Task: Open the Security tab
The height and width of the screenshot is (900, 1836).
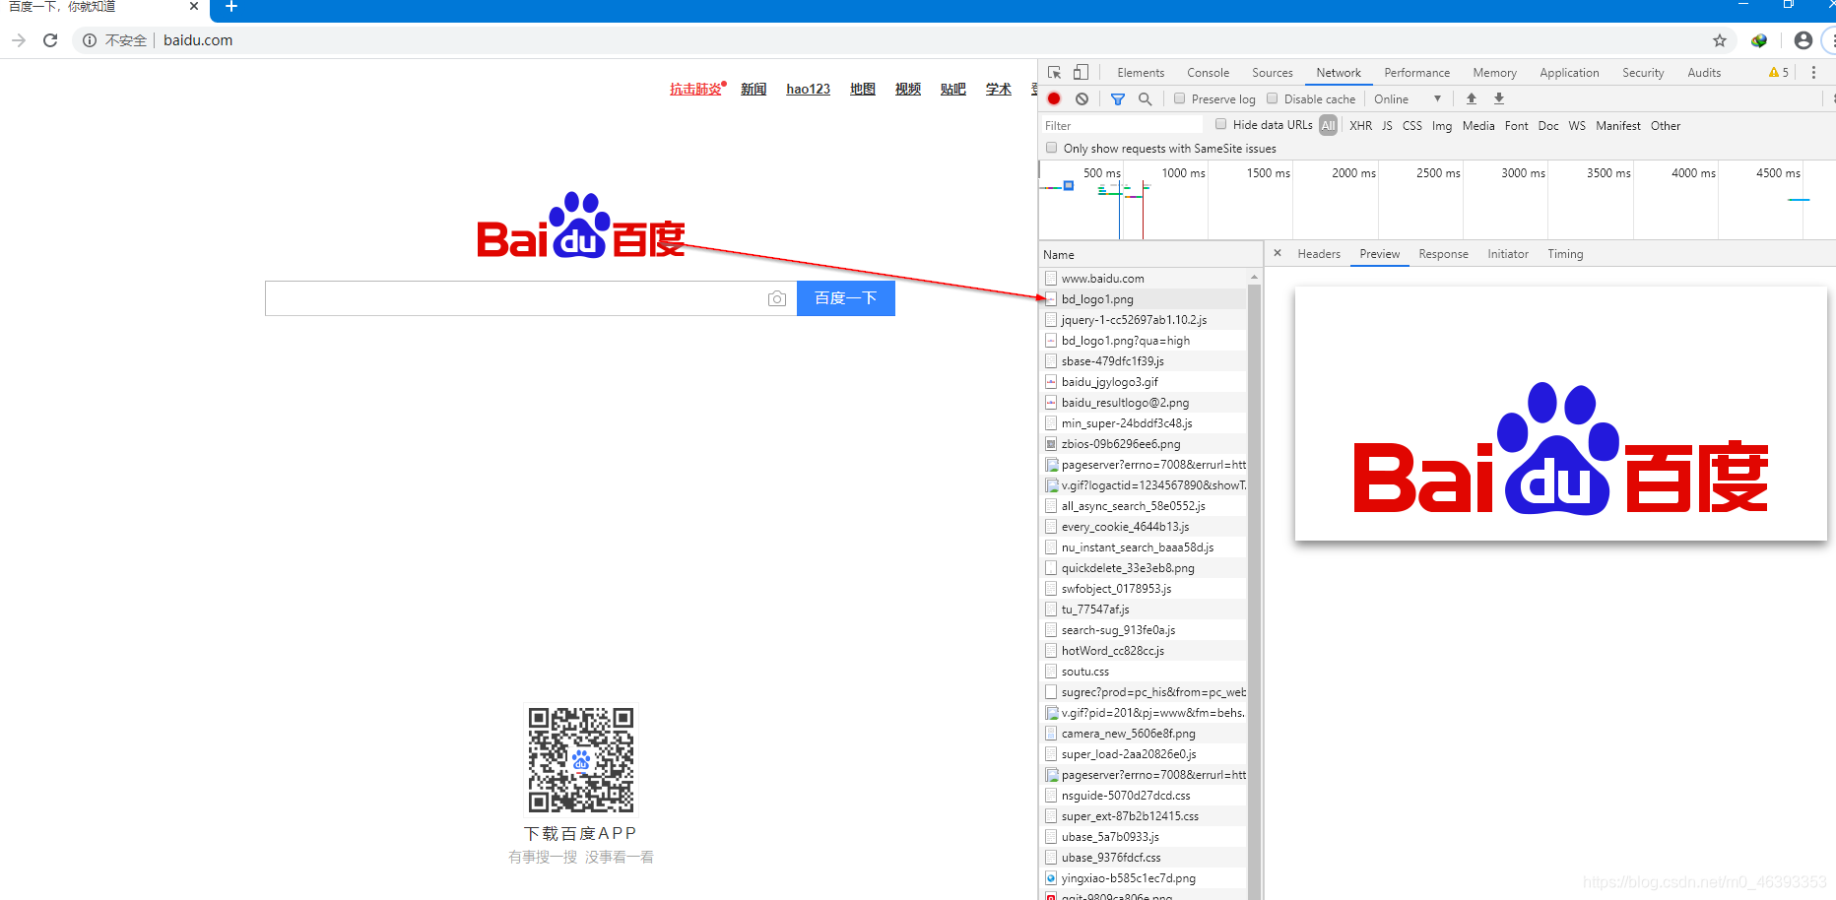Action: click(x=1643, y=73)
